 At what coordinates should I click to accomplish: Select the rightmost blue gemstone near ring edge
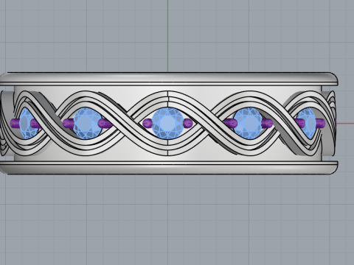click(307, 124)
